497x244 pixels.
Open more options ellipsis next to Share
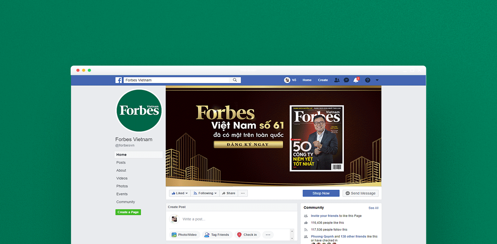[x=243, y=193]
